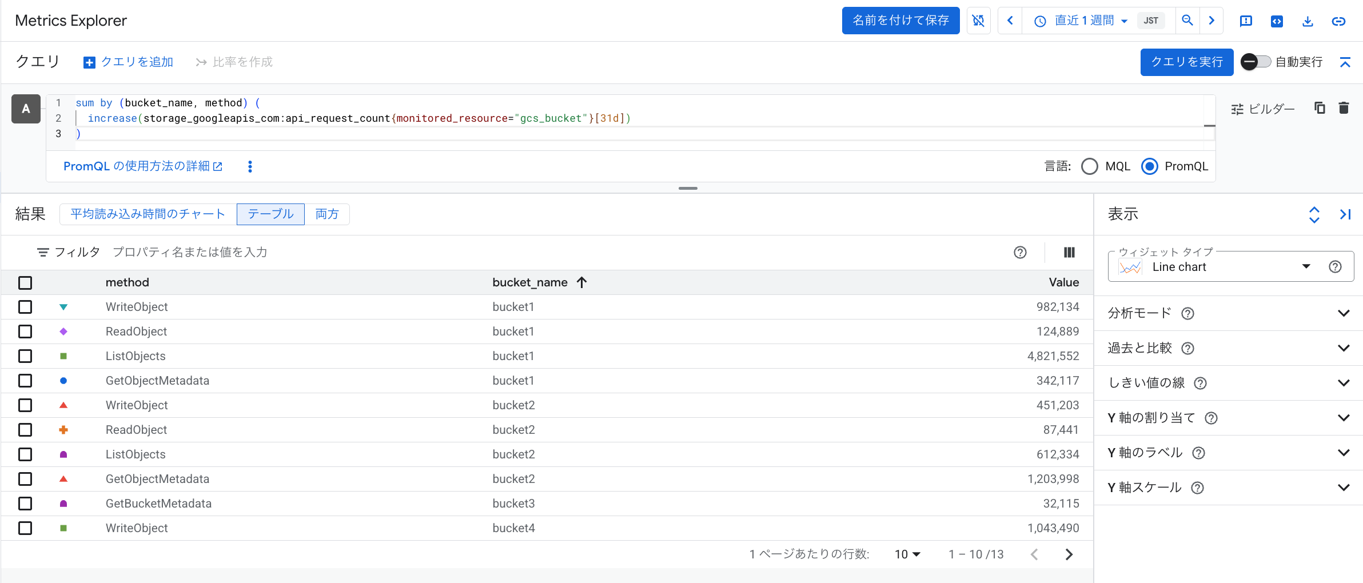Copy link using the link icon
The width and height of the screenshot is (1363, 583).
[1338, 21]
